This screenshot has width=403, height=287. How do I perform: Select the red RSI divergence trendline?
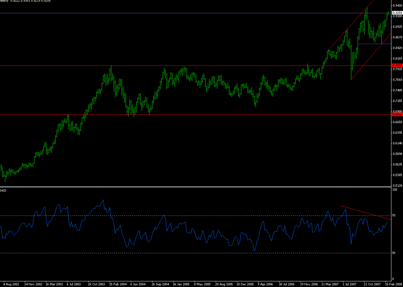(x=366, y=213)
